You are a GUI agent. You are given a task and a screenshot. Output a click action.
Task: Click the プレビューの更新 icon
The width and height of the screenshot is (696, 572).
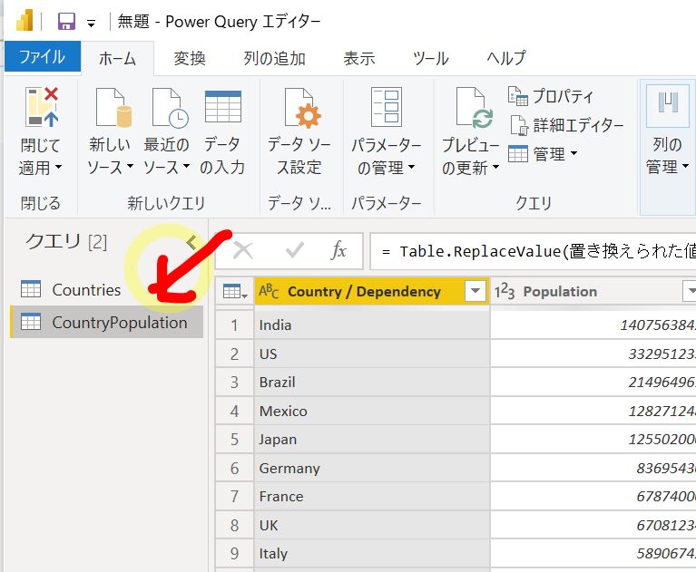475,107
